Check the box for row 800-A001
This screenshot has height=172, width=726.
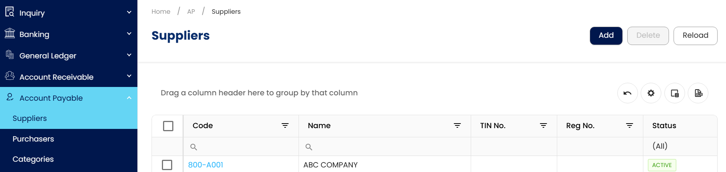tap(167, 165)
